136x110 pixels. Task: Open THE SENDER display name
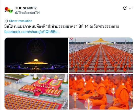26,8
